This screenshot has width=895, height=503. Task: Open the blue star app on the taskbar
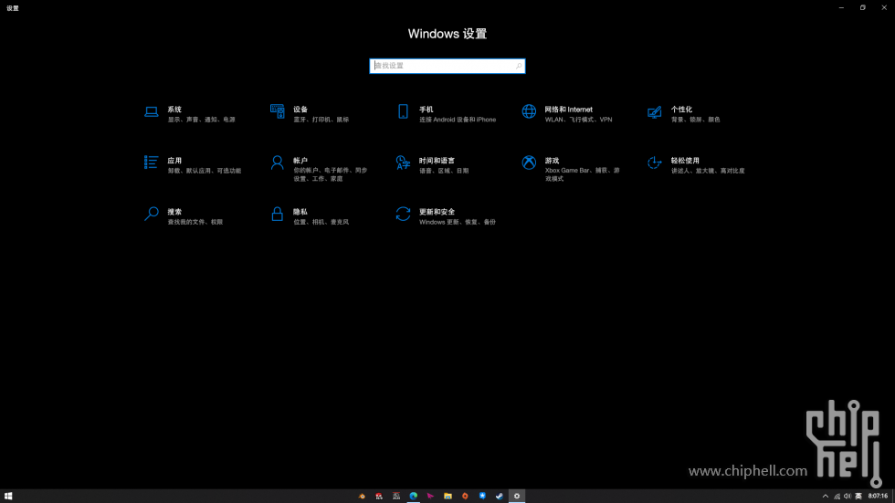(x=482, y=497)
